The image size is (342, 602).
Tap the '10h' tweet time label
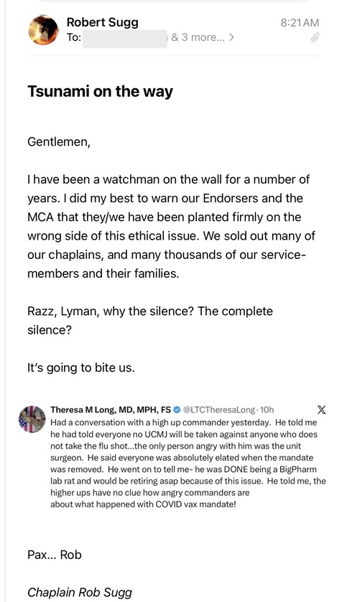pos(267,410)
